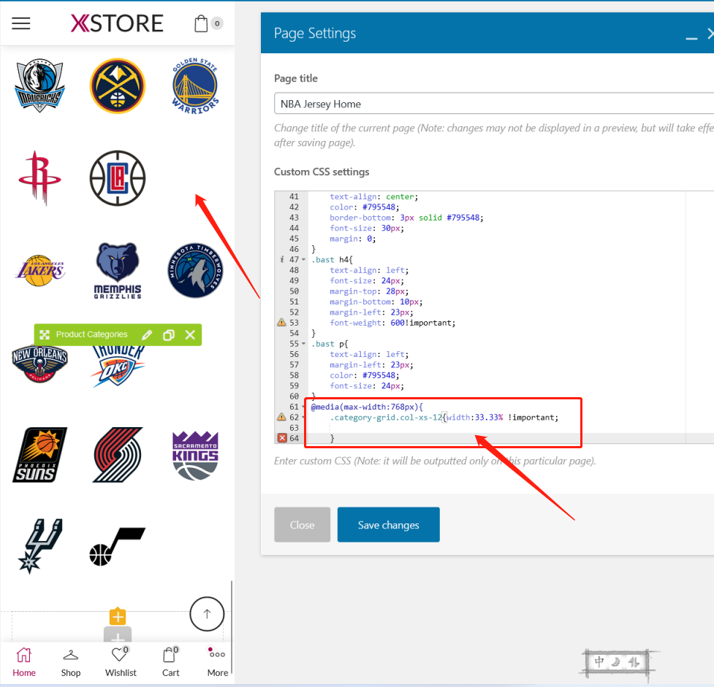Click the warning icon on line 62
The height and width of the screenshot is (687, 714).
coord(282,417)
